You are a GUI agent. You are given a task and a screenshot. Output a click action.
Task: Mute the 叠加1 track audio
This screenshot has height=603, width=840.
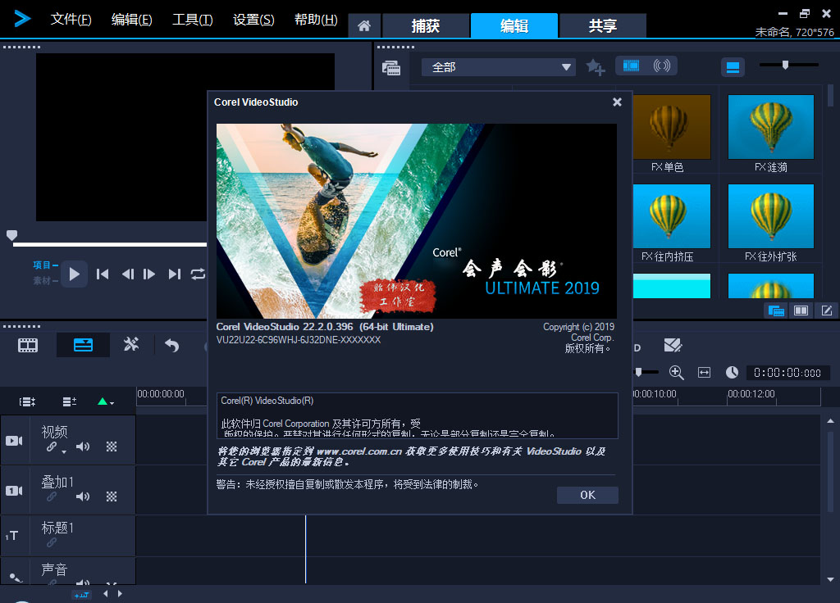coord(83,496)
